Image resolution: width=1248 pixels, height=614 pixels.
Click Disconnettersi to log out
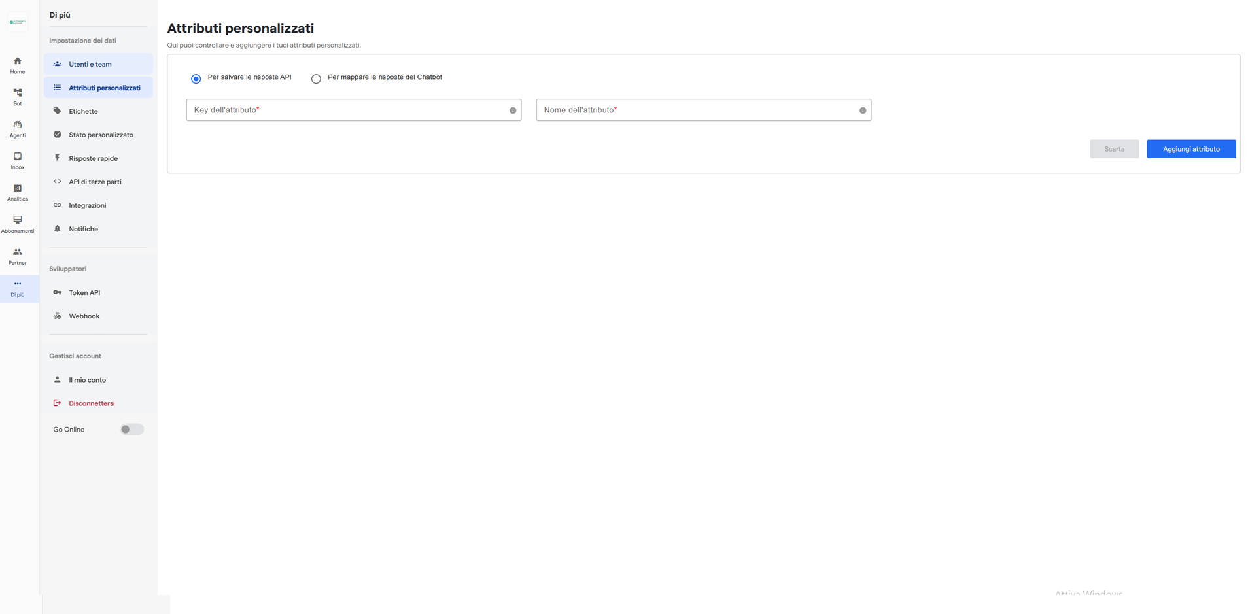(92, 403)
